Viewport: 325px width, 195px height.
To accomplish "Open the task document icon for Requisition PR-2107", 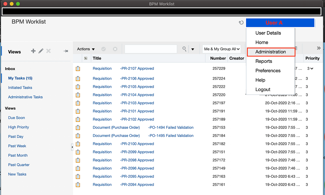I will coord(78,68).
